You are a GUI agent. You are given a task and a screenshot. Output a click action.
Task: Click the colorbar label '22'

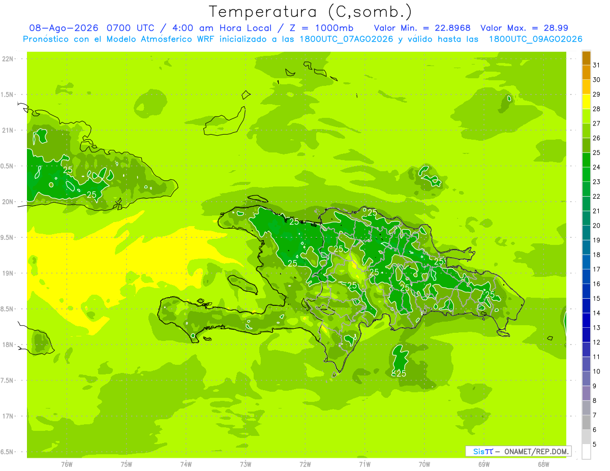(596, 196)
